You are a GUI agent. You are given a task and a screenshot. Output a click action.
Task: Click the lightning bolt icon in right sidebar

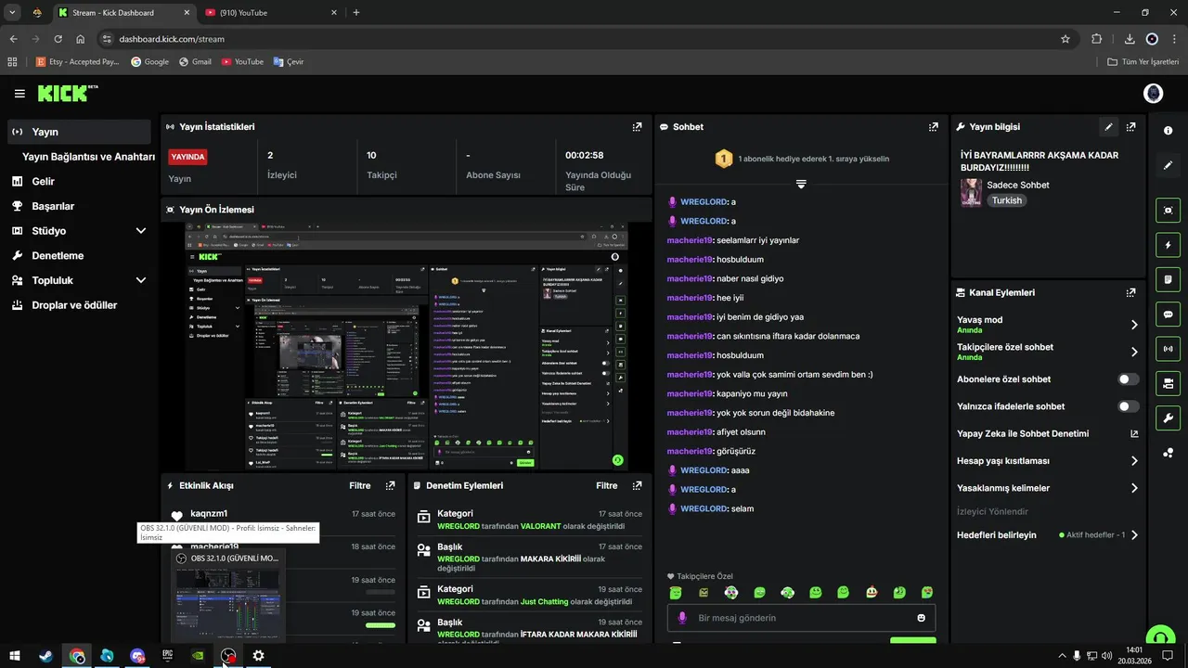pos(1169,245)
